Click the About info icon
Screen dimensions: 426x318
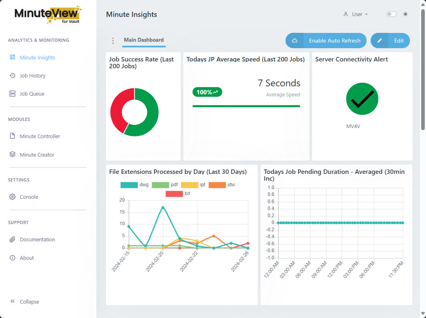tap(11, 258)
